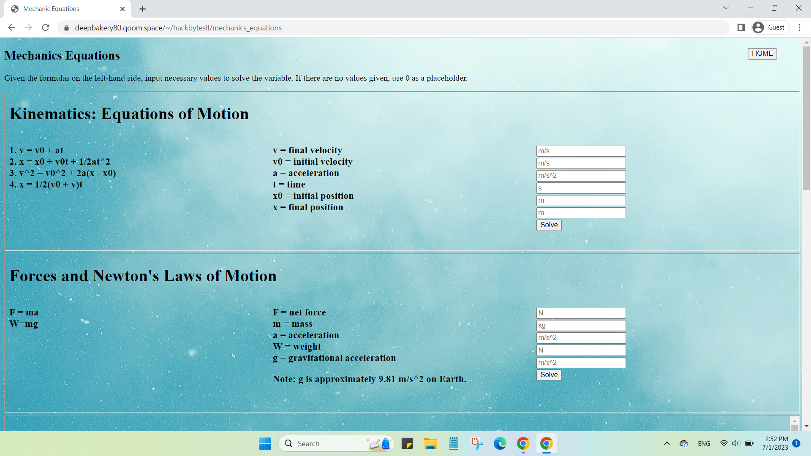Open Guest profile menu
Screen dimensions: 811x456
point(770,27)
